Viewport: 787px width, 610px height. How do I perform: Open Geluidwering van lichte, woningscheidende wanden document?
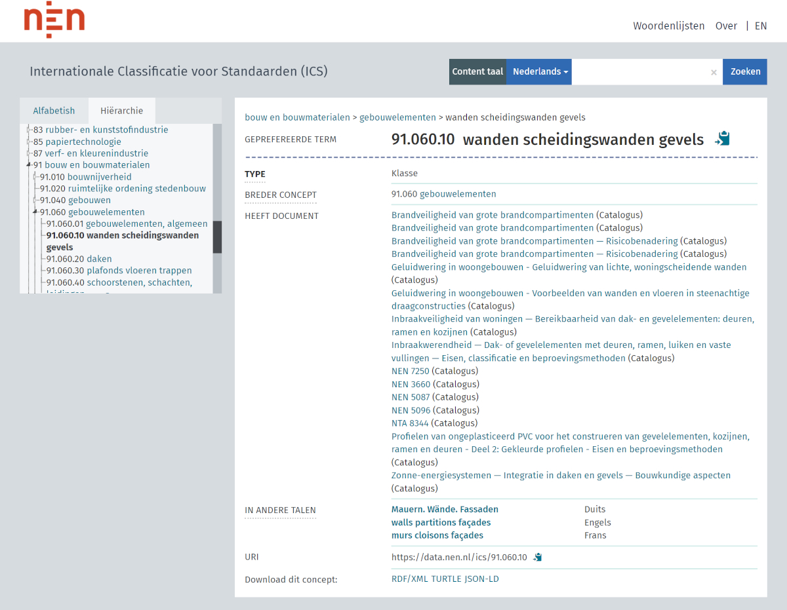569,267
